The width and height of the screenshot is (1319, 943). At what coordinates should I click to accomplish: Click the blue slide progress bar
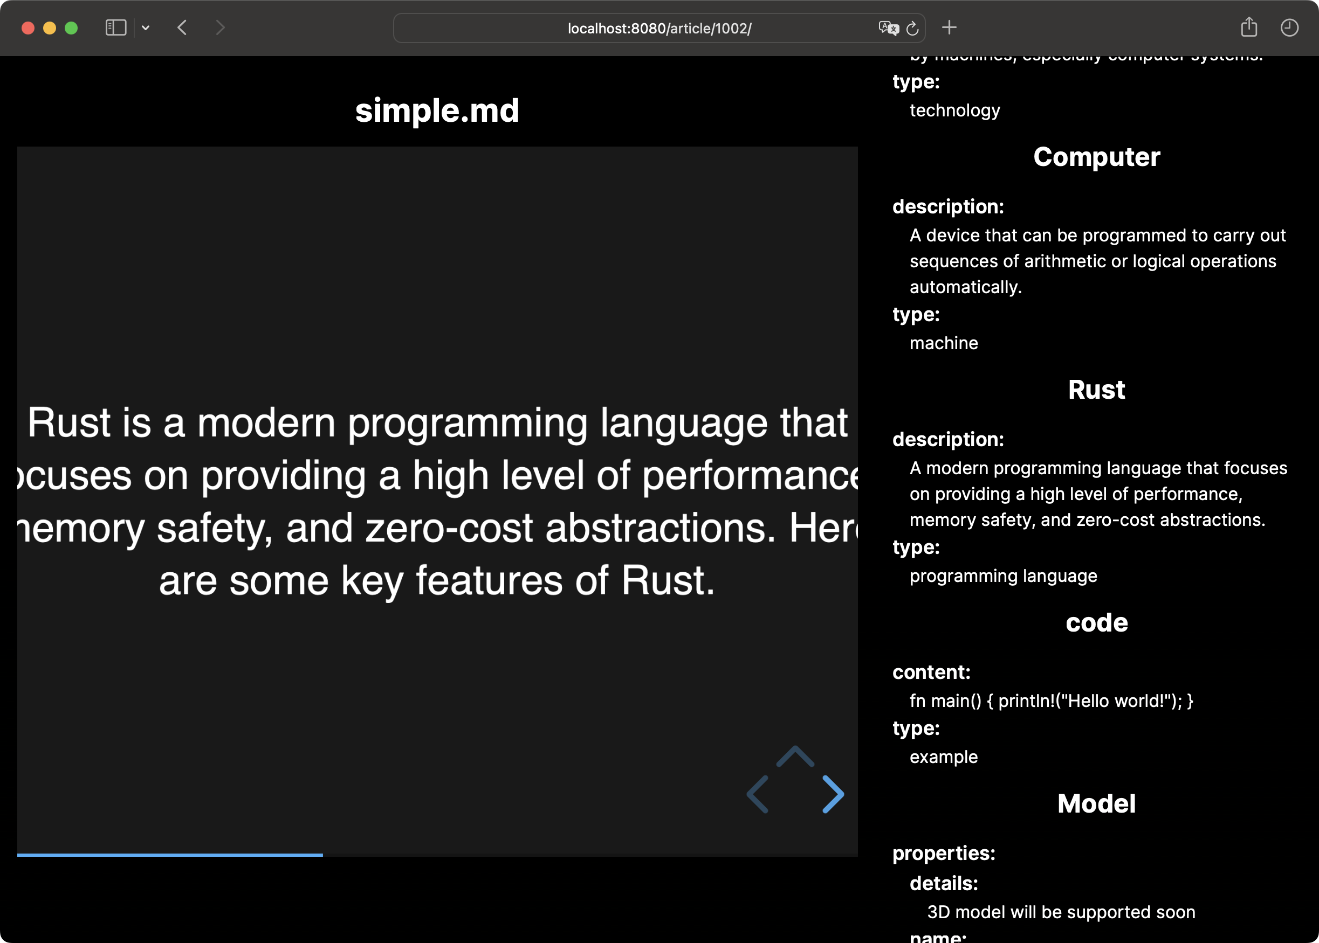170,855
